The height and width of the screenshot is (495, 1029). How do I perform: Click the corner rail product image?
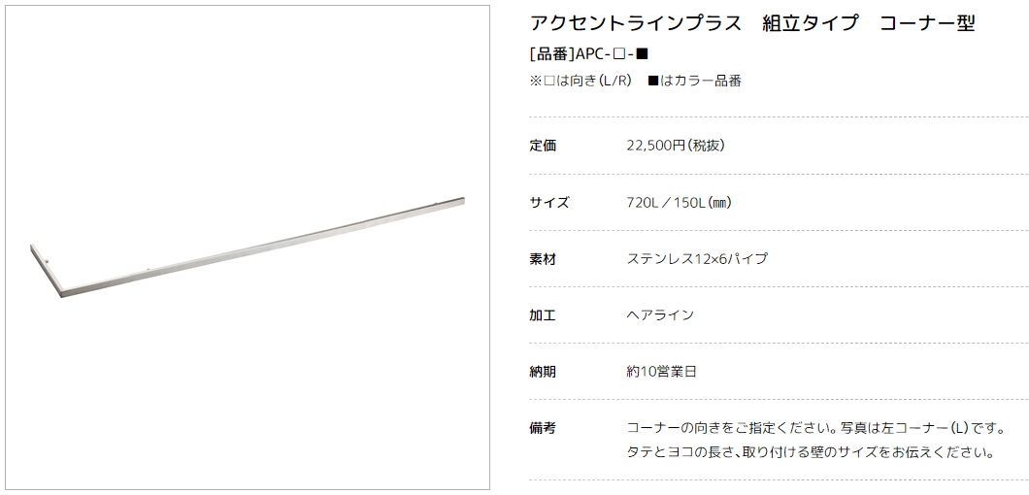248,247
